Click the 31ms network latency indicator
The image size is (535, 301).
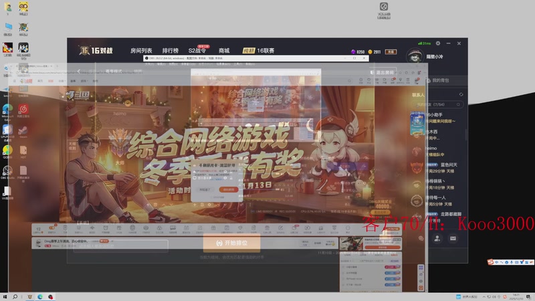click(x=424, y=43)
